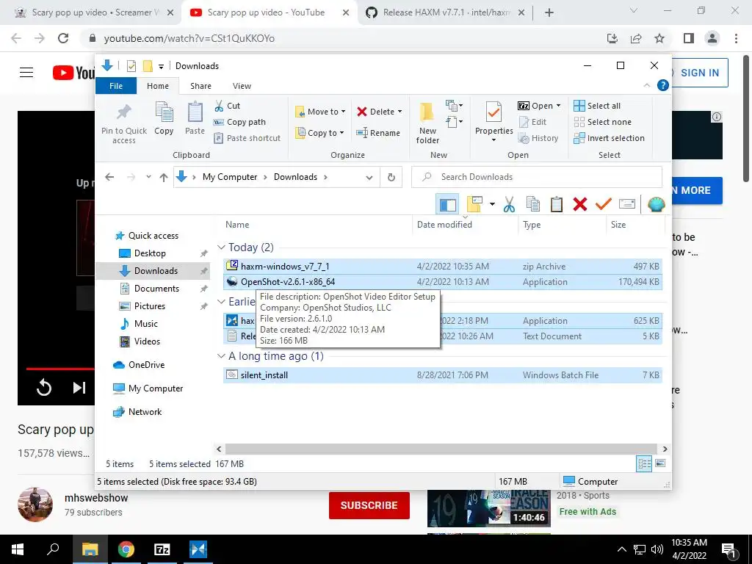Click the orange checkmark properties icon in toolbar
This screenshot has width=752, height=564.
pos(604,205)
